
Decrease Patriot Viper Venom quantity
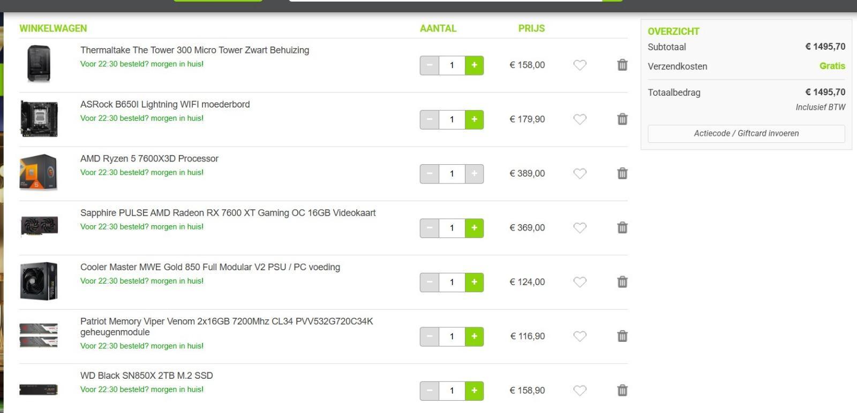coord(430,336)
